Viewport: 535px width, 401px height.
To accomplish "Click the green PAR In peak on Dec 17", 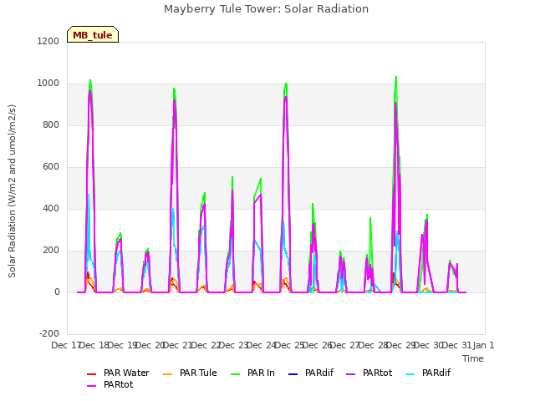I will click(90, 80).
